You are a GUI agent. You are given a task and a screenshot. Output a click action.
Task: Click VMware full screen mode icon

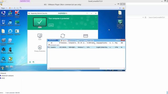(18, 8)
